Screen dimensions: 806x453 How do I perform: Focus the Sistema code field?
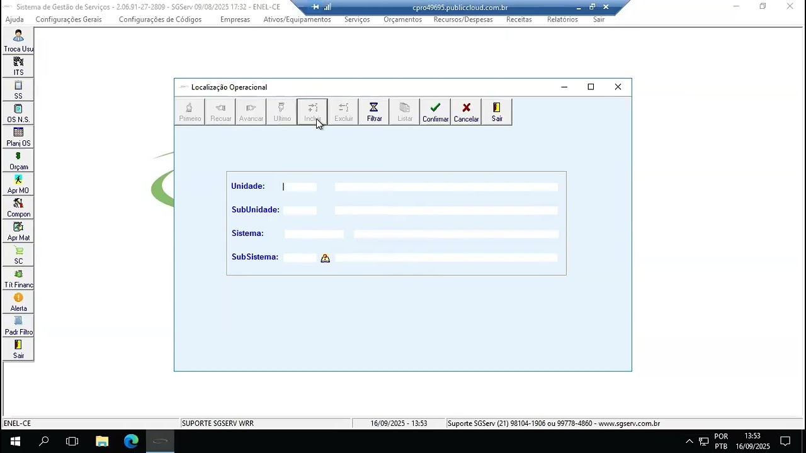[x=314, y=234]
